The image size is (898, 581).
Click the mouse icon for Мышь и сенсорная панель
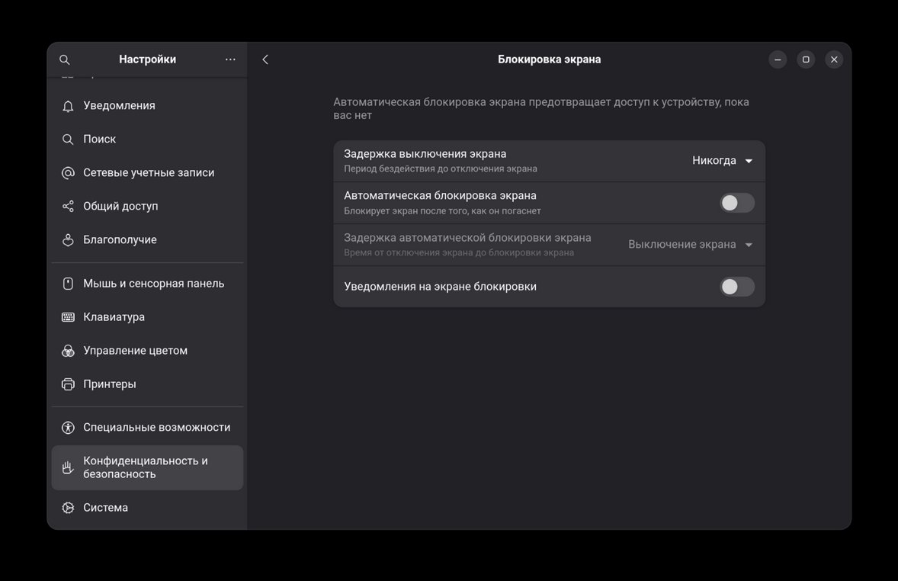pyautogui.click(x=68, y=283)
